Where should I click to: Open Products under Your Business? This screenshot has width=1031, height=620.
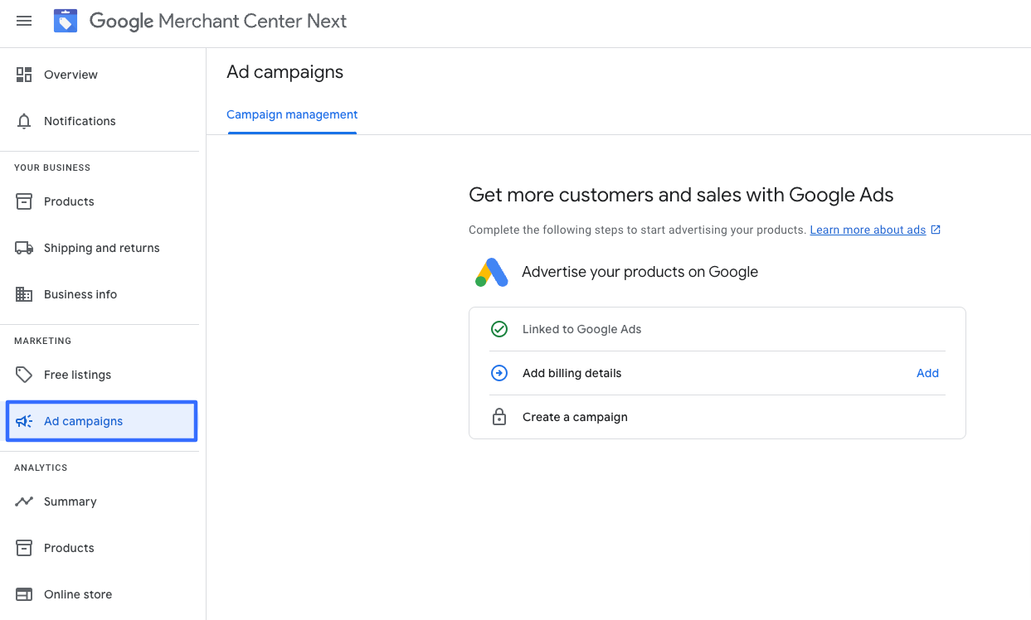tap(69, 201)
